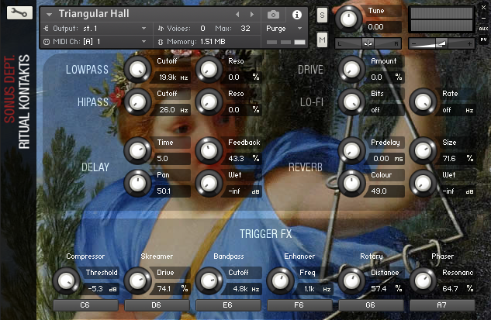Open the snapshot camera view
The image size is (491, 320).
tap(273, 15)
